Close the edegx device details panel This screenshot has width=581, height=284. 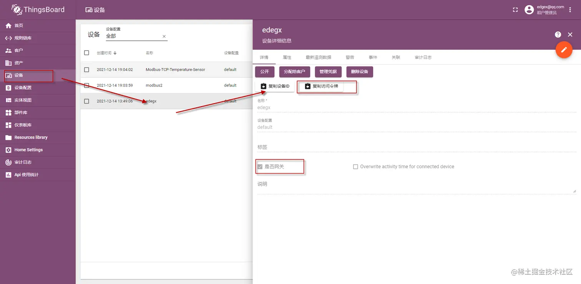[570, 35]
